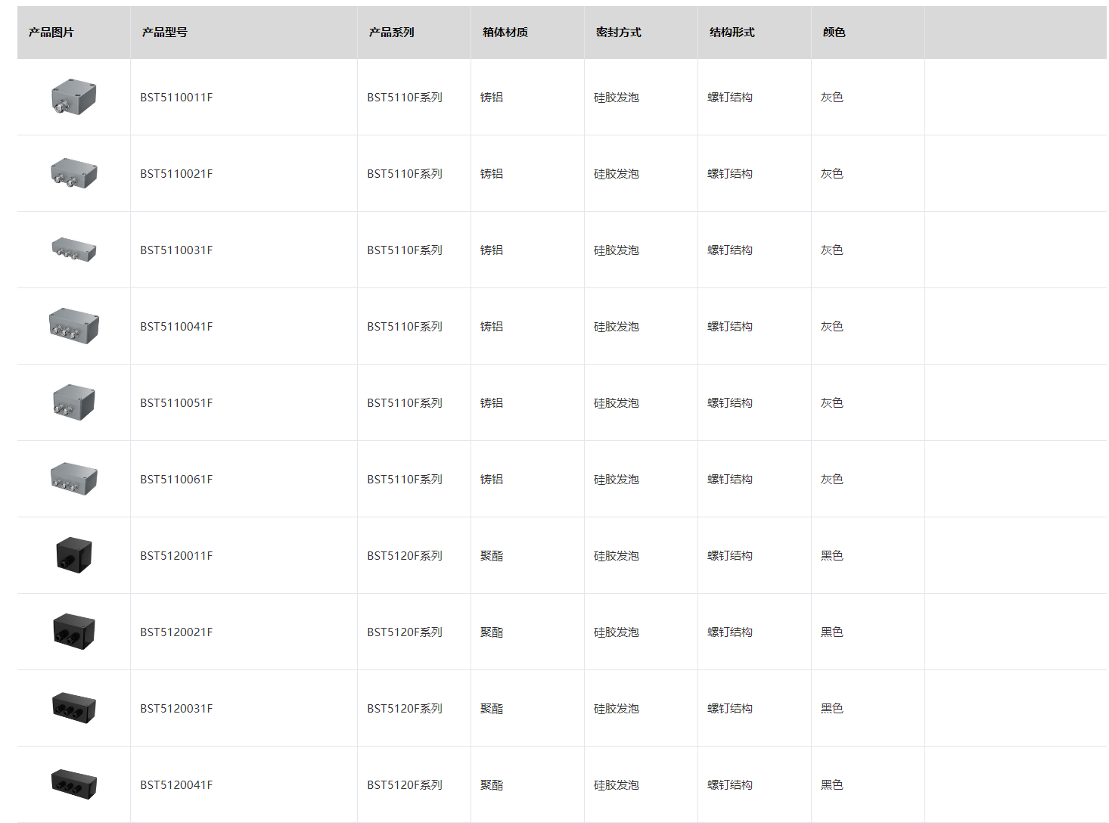Click the BST5110061F product image

(x=73, y=479)
